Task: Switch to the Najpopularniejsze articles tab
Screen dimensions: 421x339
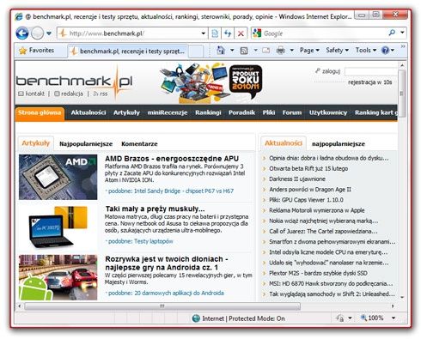Action: (x=86, y=144)
